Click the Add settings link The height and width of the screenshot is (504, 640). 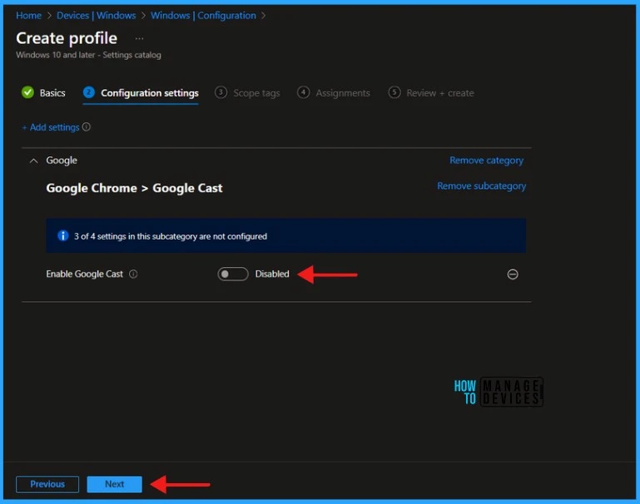click(x=51, y=127)
